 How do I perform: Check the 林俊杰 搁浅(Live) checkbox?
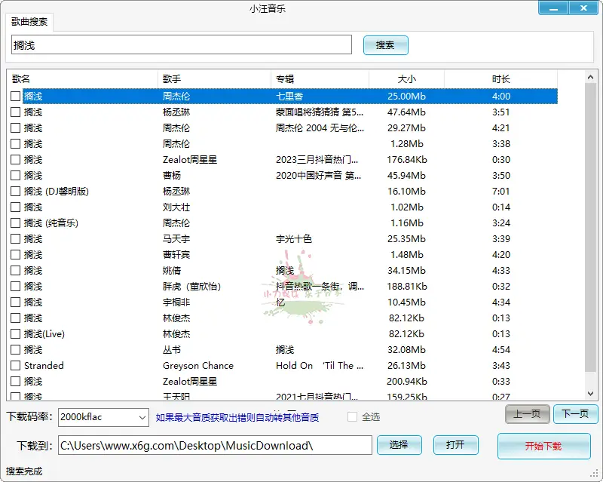click(14, 333)
